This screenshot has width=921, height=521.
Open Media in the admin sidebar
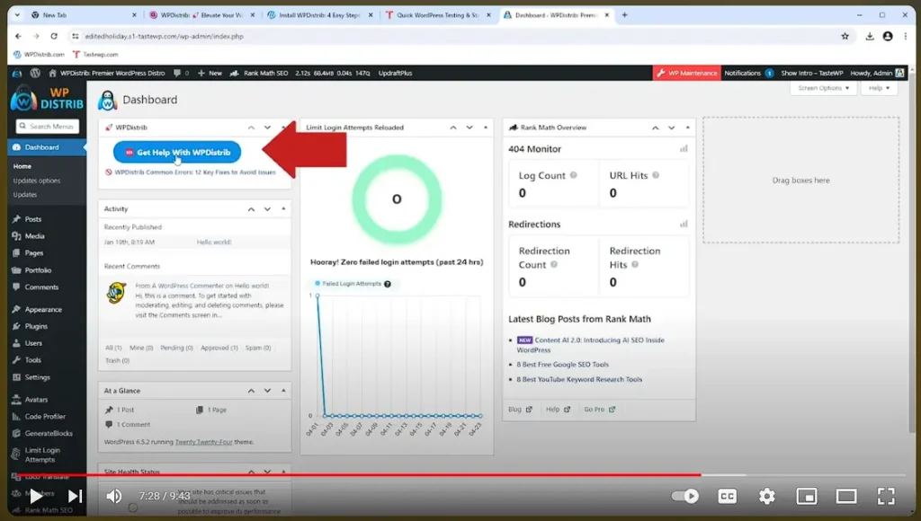(35, 236)
